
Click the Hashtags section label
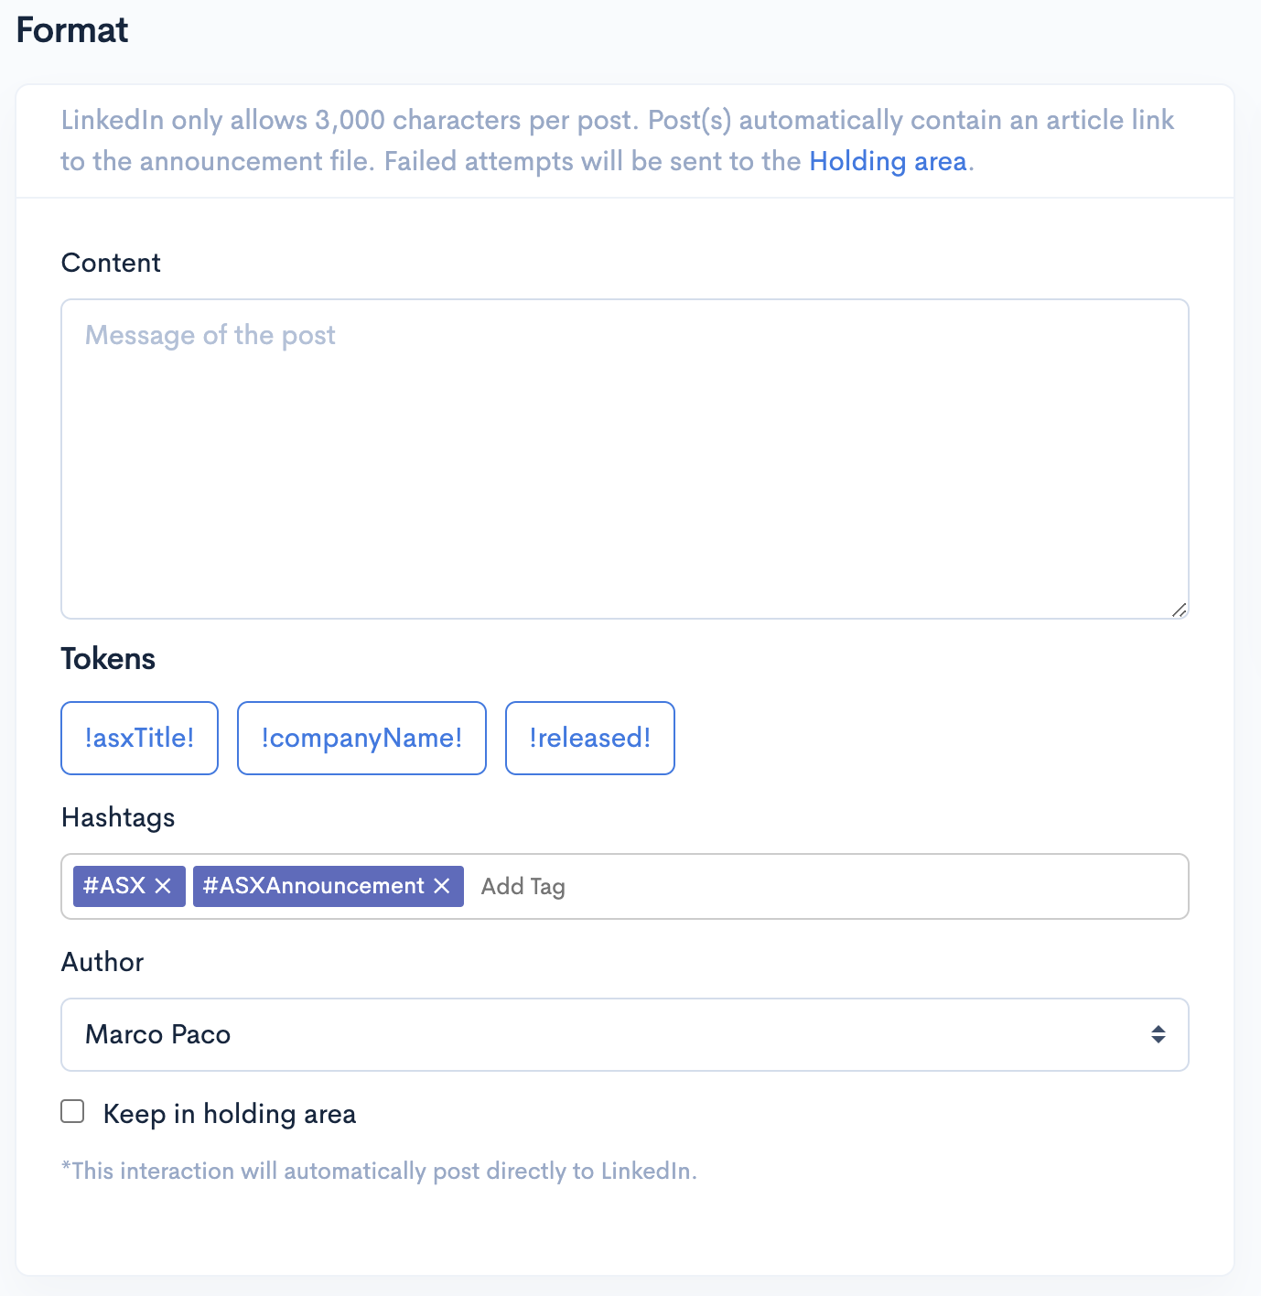click(118, 817)
